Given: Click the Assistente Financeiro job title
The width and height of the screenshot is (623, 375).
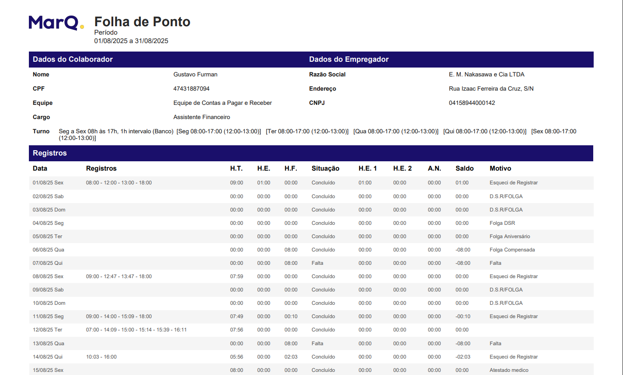Looking at the screenshot, I should [202, 117].
